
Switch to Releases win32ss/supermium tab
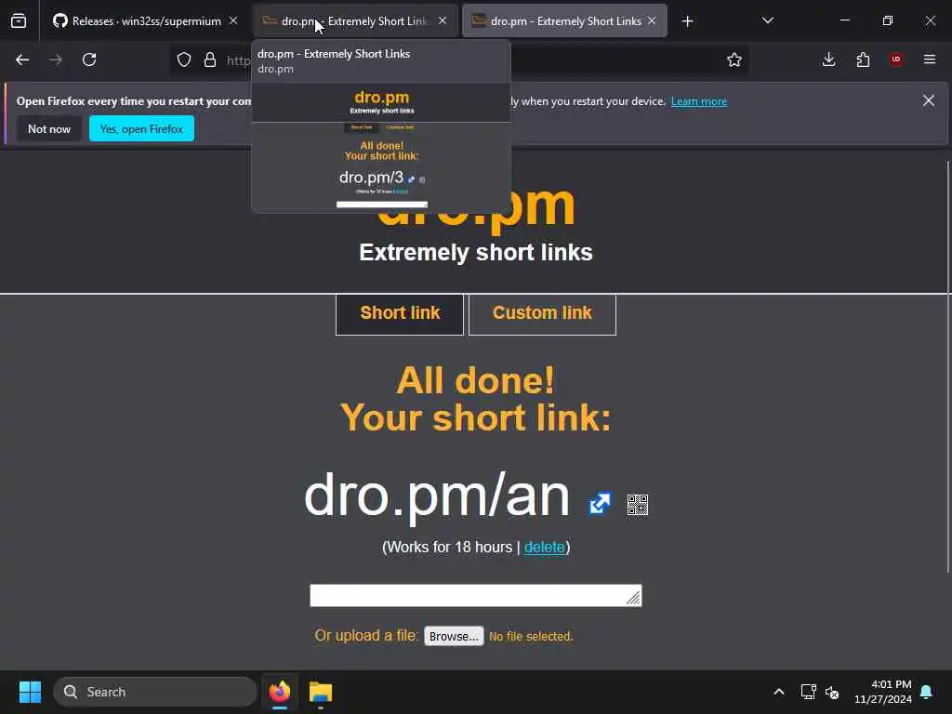tap(145, 21)
